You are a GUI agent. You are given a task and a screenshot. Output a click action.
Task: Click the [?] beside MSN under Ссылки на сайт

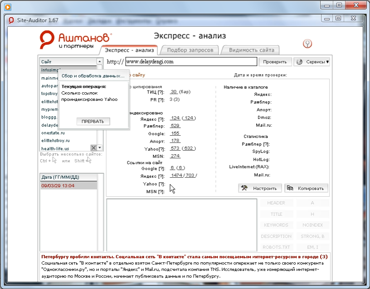point(161,192)
